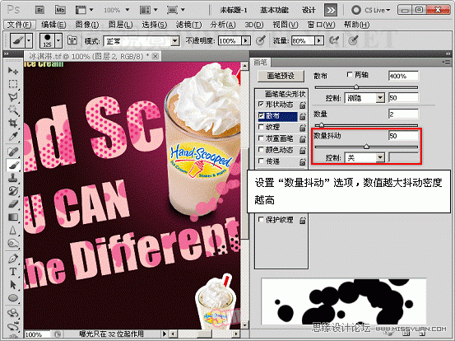Viewport: 455px width, 341px height.
Task: Select the Gradient tool
Action: coord(13,217)
